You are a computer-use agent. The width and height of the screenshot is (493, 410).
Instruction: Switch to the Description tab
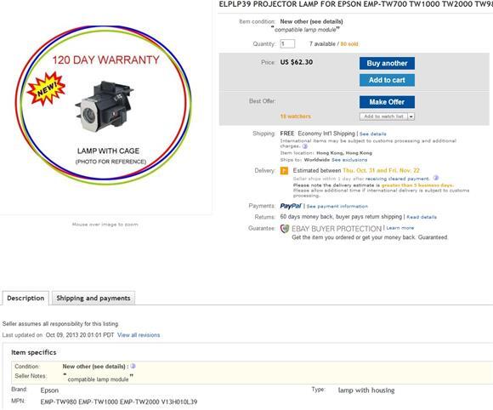pyautogui.click(x=25, y=299)
